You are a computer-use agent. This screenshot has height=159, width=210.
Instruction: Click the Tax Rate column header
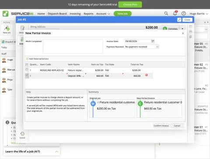[109, 64]
